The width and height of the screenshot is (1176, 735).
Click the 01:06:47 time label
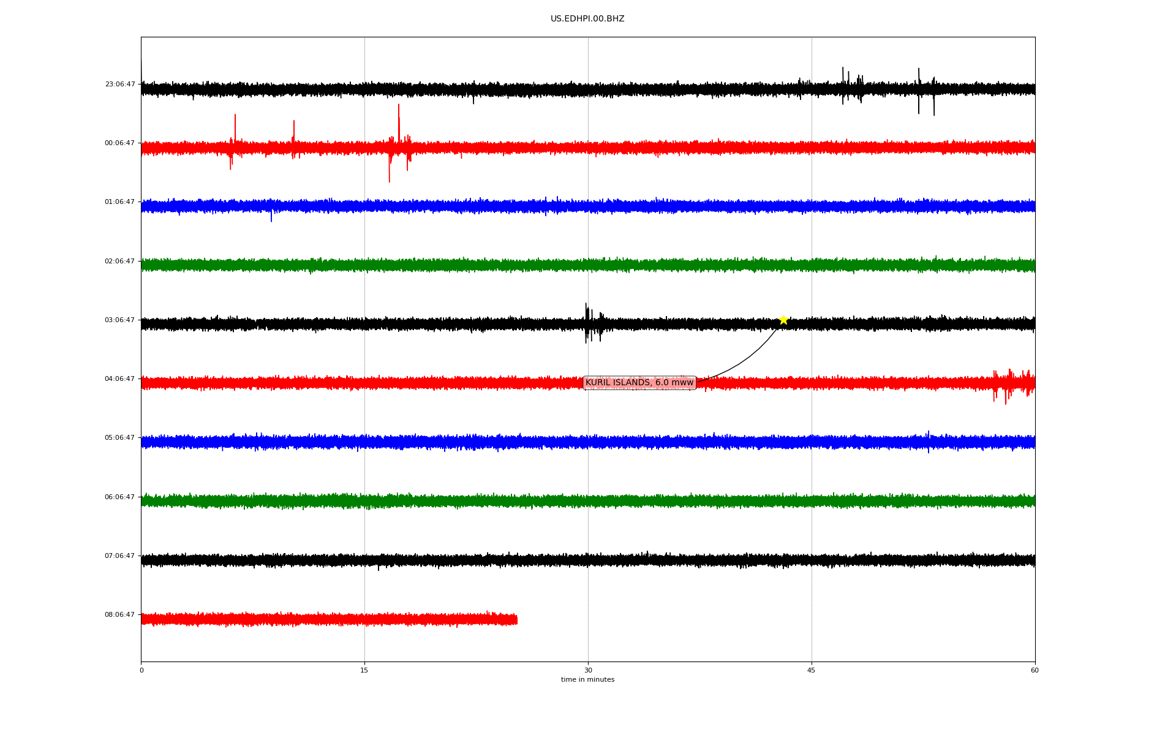click(120, 202)
